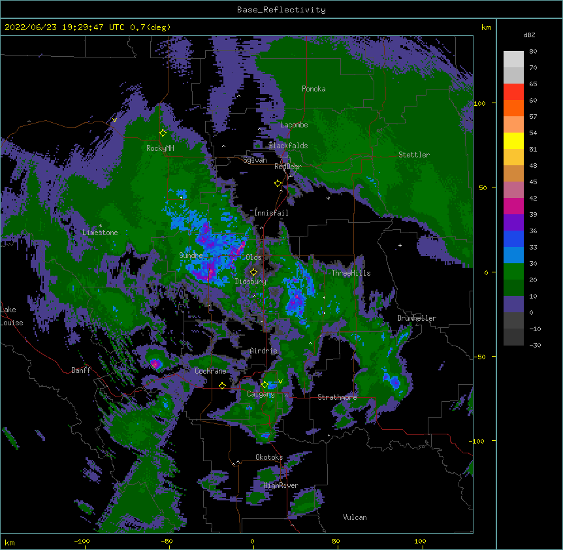Click the yellow station marker above RockyMH

tap(163, 133)
